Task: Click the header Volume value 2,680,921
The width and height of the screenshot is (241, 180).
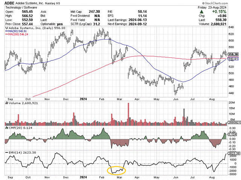Action: [x=218, y=24]
